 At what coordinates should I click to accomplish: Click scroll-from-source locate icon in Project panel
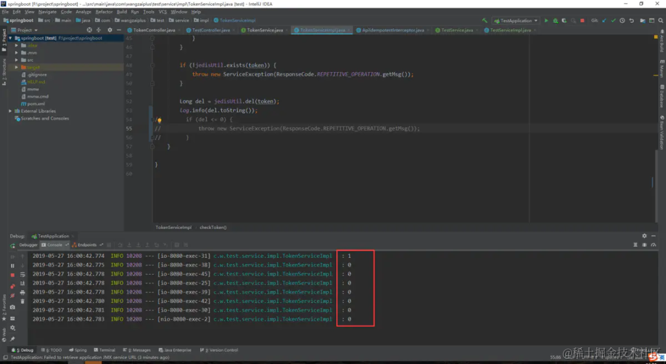point(89,30)
